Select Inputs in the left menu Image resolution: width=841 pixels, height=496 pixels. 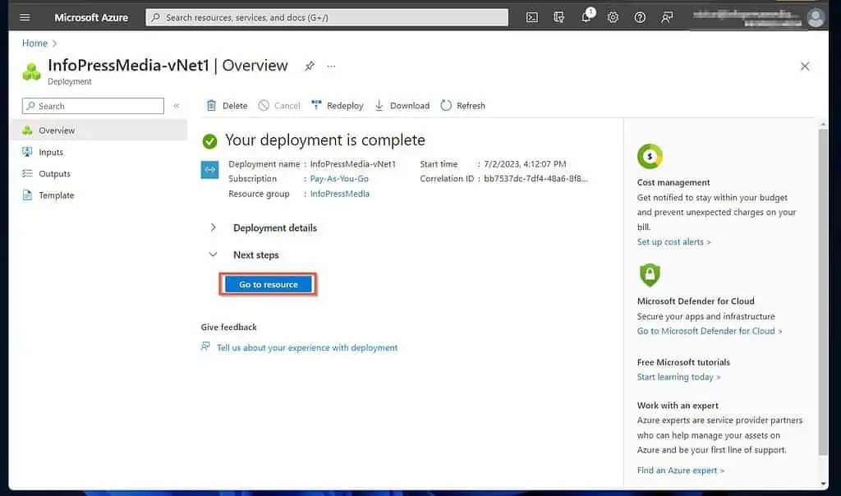(51, 152)
